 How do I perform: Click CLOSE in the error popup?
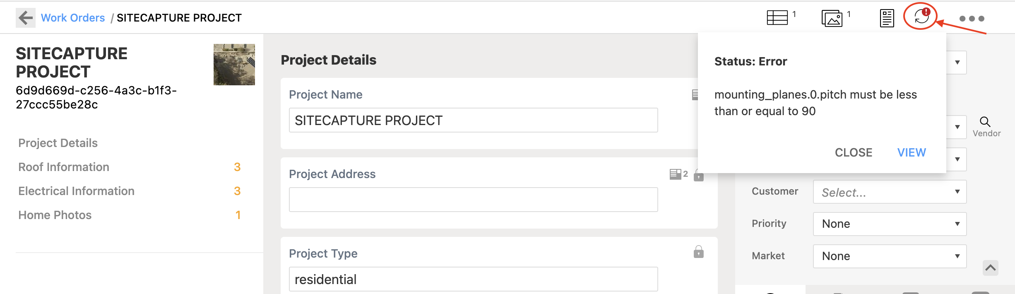(x=854, y=152)
